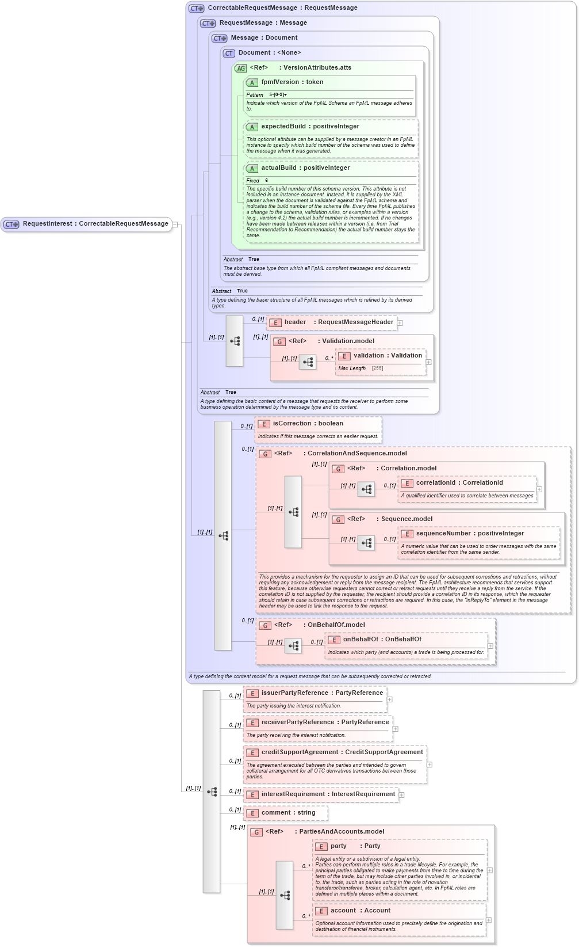Click the E icon of validation element
Viewport: 579px width, 947px height.
coord(344,356)
